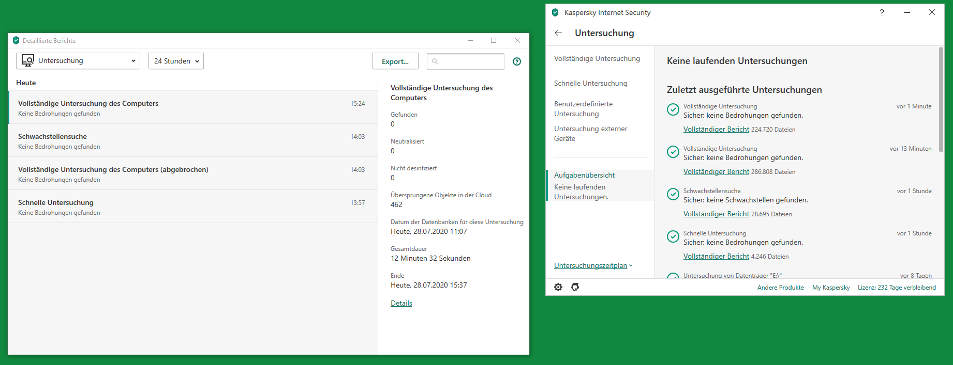Click into the reports search field
Viewport: 953px width, 365px height.
pos(466,61)
